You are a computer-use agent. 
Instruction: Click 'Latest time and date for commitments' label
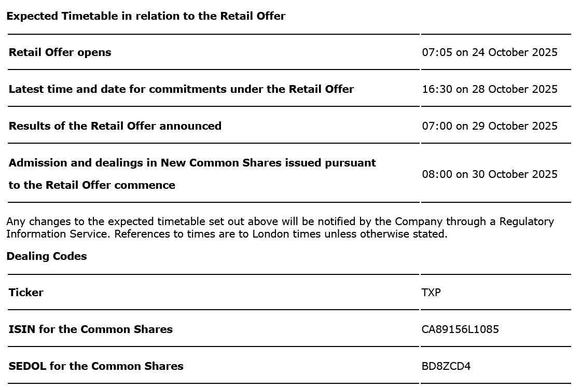181,89
